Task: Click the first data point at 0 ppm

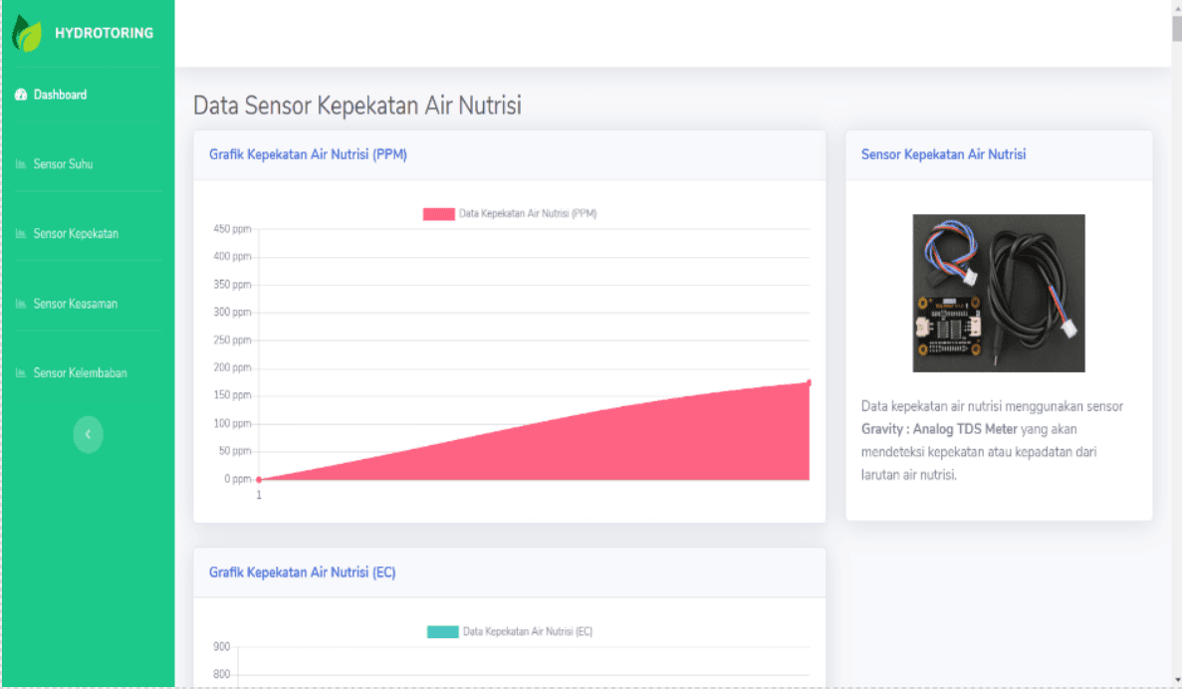Action: coord(259,480)
